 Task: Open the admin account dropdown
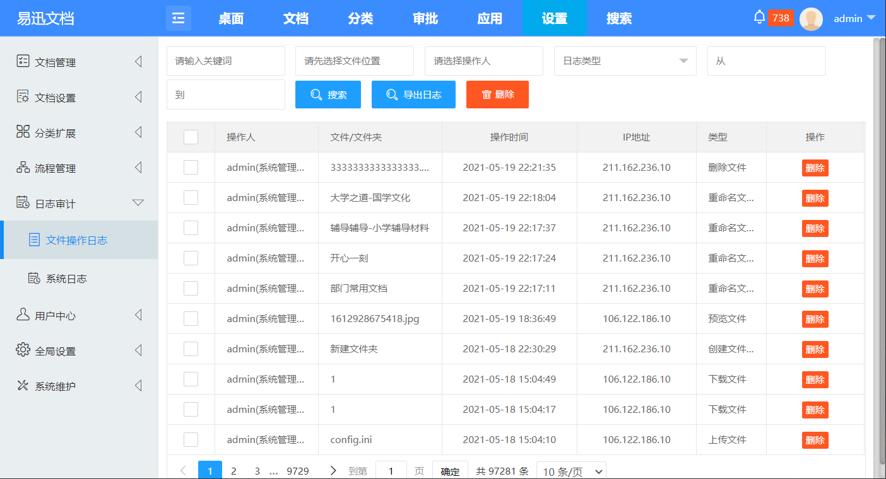(854, 19)
